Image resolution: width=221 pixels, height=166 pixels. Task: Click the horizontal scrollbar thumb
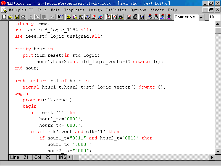point(76,157)
